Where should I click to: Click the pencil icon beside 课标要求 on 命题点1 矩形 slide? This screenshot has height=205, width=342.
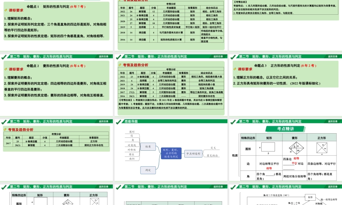click(5, 11)
